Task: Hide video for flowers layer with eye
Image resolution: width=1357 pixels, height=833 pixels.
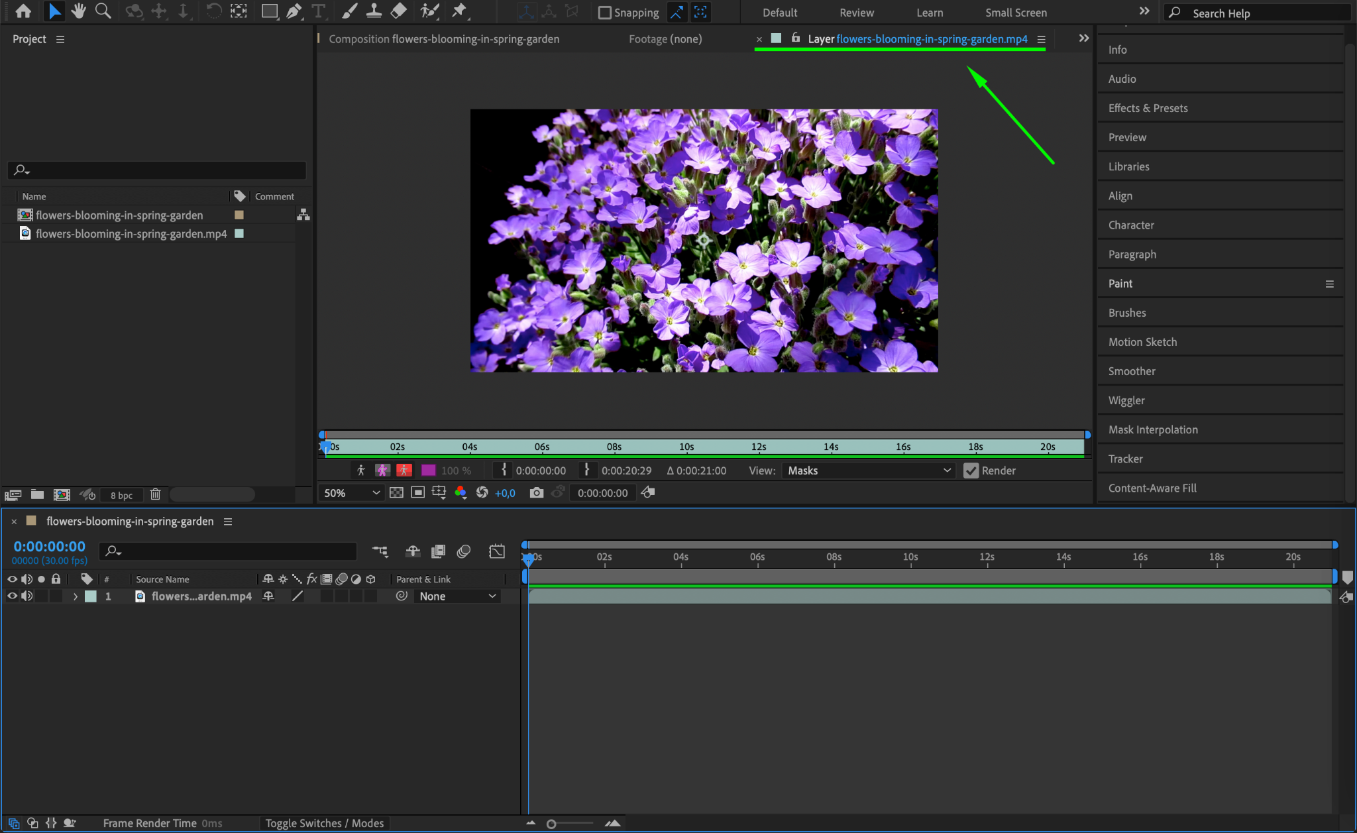Action: pos(12,596)
